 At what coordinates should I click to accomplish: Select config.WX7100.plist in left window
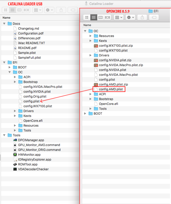pyautogui.click(x=38, y=106)
